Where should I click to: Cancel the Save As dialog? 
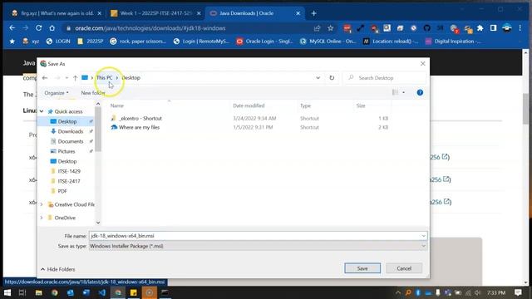coord(404,268)
